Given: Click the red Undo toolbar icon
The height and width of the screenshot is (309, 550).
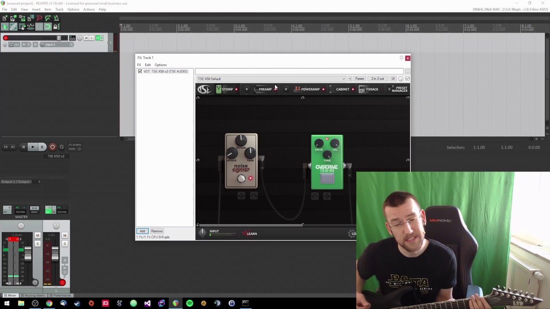Looking at the screenshot, I should click(x=39, y=18).
